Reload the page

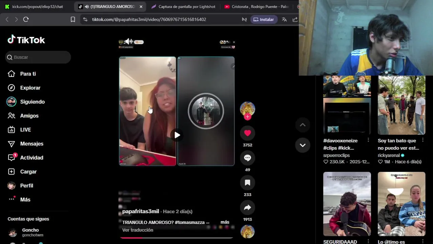pyautogui.click(x=26, y=19)
